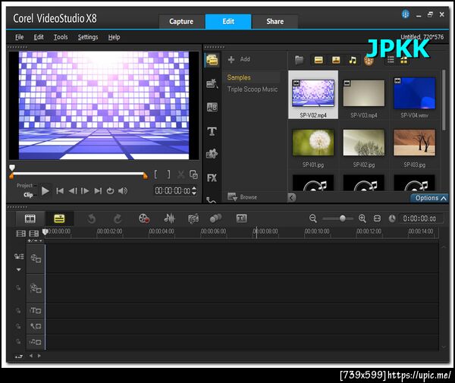The height and width of the screenshot is (383, 455).
Task: Open the Track Motion icon
Action: (215, 218)
